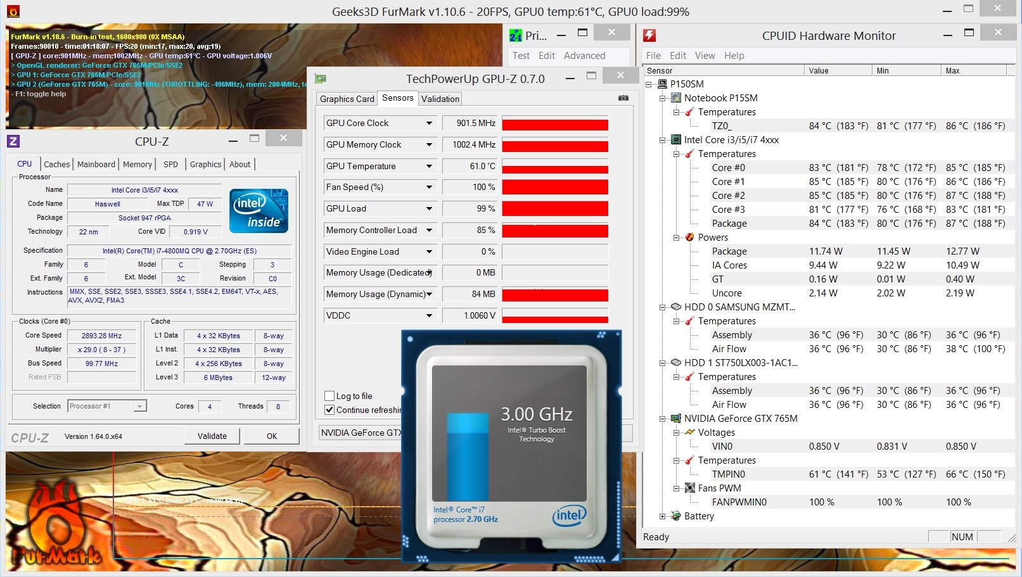The image size is (1022, 577).
Task: Uncheck Continue refreshing checkbox in GPU-Z
Action: click(329, 410)
